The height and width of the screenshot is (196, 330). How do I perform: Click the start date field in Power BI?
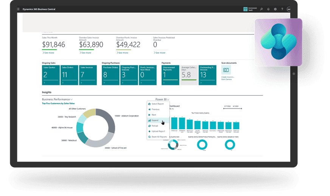click(x=227, y=106)
